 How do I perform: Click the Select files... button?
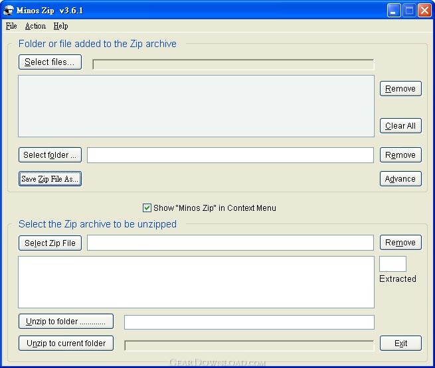tap(50, 62)
